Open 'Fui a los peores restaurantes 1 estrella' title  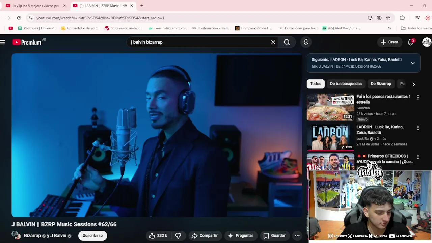point(383,99)
